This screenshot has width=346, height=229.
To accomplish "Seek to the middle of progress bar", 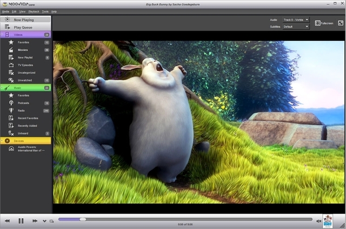I will (x=185, y=219).
